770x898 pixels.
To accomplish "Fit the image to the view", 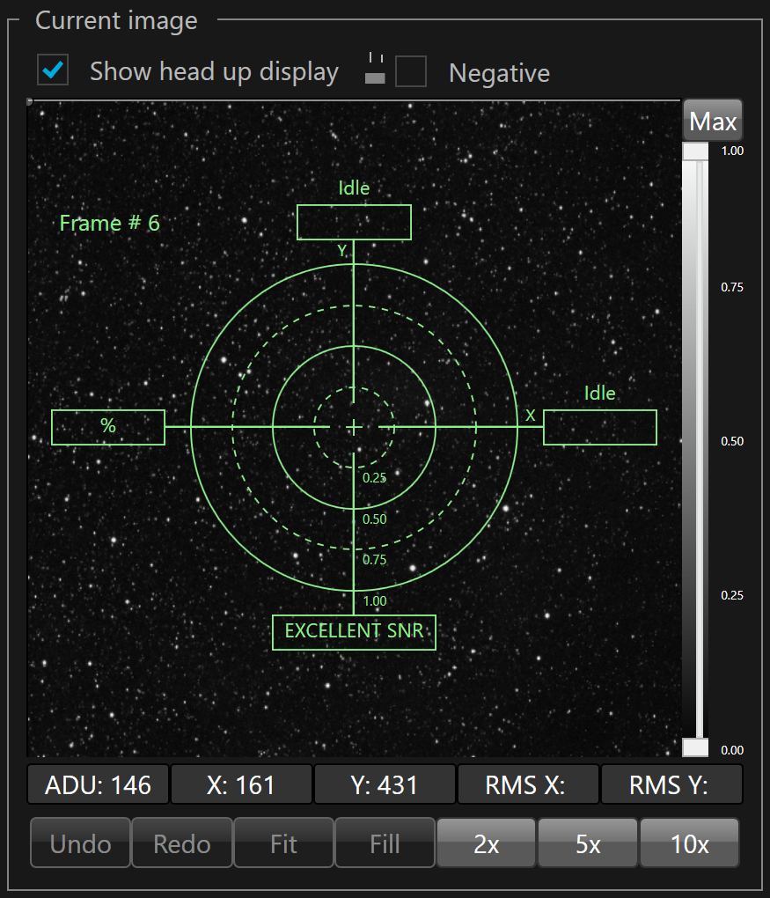I will click(283, 843).
